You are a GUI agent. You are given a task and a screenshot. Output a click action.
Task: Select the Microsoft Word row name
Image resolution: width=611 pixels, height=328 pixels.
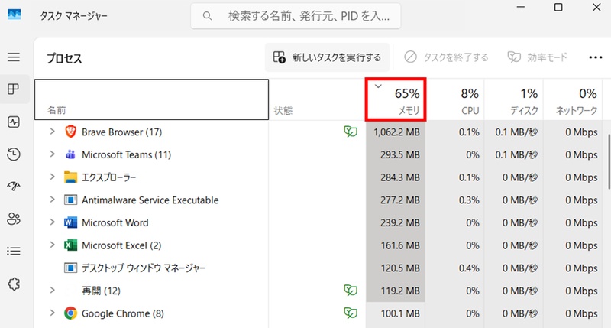(x=115, y=222)
